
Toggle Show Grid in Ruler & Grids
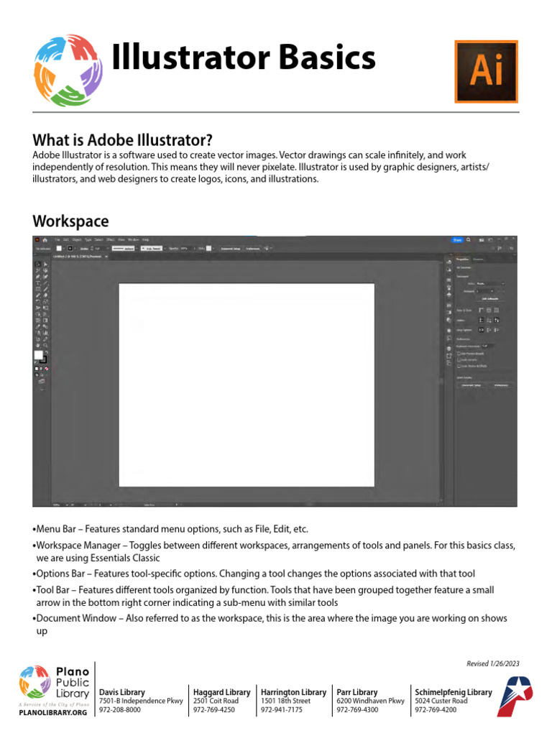[x=489, y=310]
